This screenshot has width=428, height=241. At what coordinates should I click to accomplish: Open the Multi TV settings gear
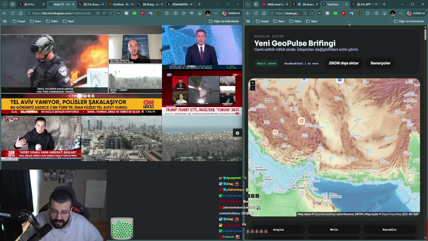click(x=237, y=133)
